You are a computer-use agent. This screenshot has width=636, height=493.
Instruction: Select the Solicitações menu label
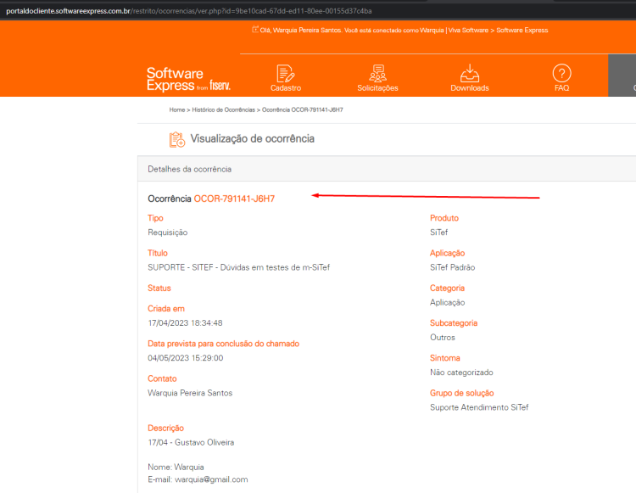click(x=377, y=88)
